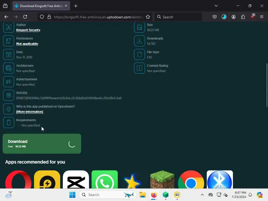Image resolution: width=268 pixels, height=201 pixels.
Task: Open the Not applicable permissions link
Action: click(27, 44)
